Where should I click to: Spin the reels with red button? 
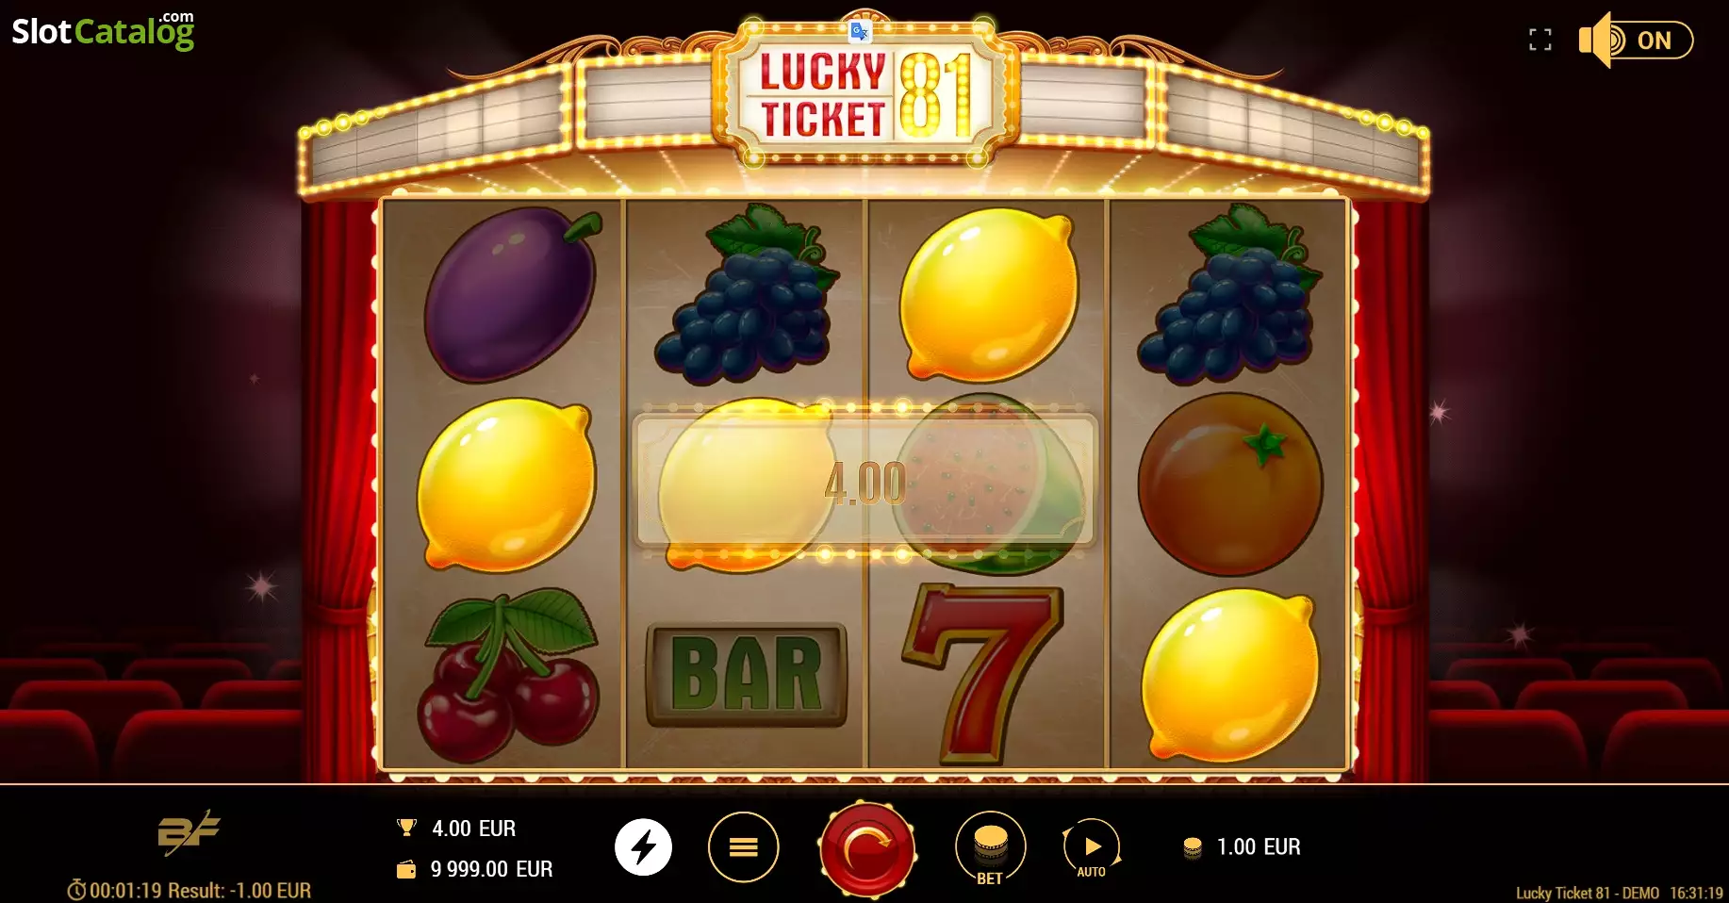(x=866, y=847)
